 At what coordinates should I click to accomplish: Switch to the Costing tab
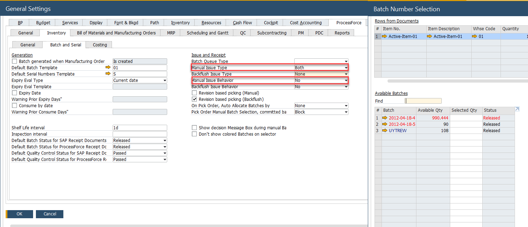100,45
